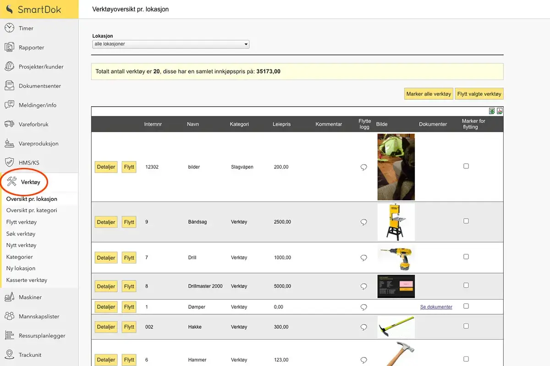Open the move log for Båndsag
The width and height of the screenshot is (550, 366).
pos(363,222)
